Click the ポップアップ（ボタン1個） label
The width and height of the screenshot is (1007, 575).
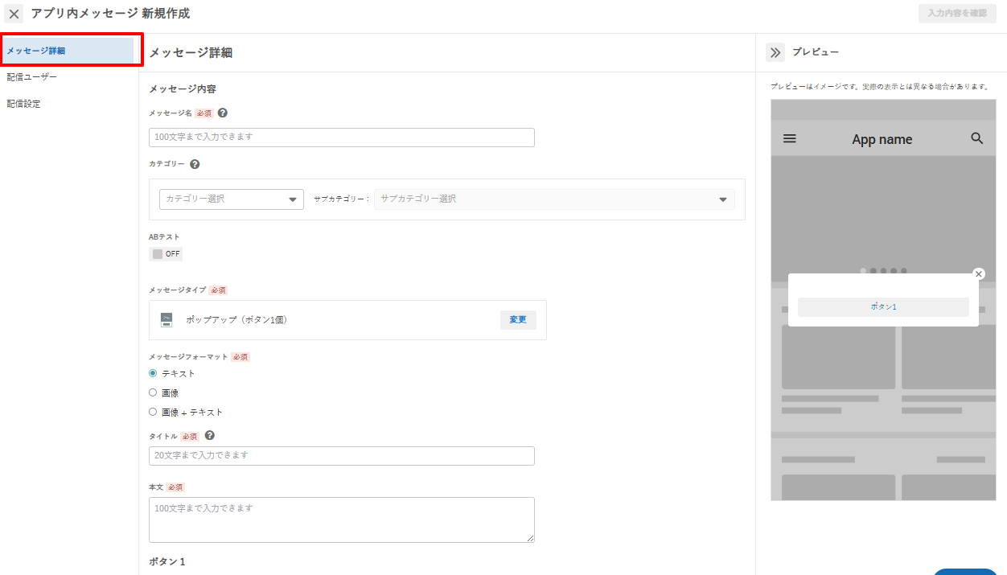click(x=236, y=320)
